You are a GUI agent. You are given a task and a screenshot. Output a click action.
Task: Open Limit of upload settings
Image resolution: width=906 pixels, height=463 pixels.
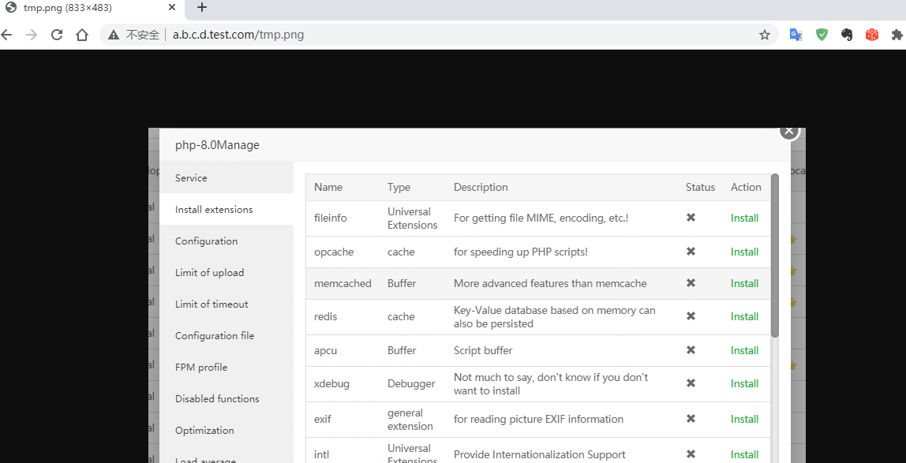click(226, 272)
